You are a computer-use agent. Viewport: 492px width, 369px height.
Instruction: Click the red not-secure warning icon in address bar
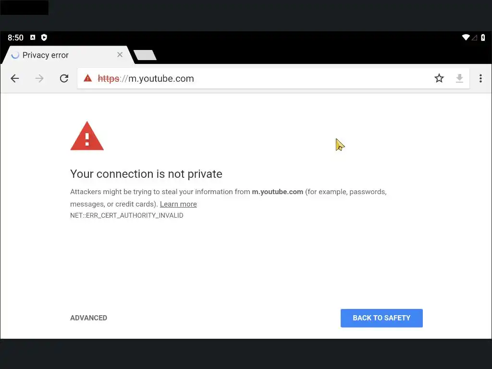tap(87, 78)
